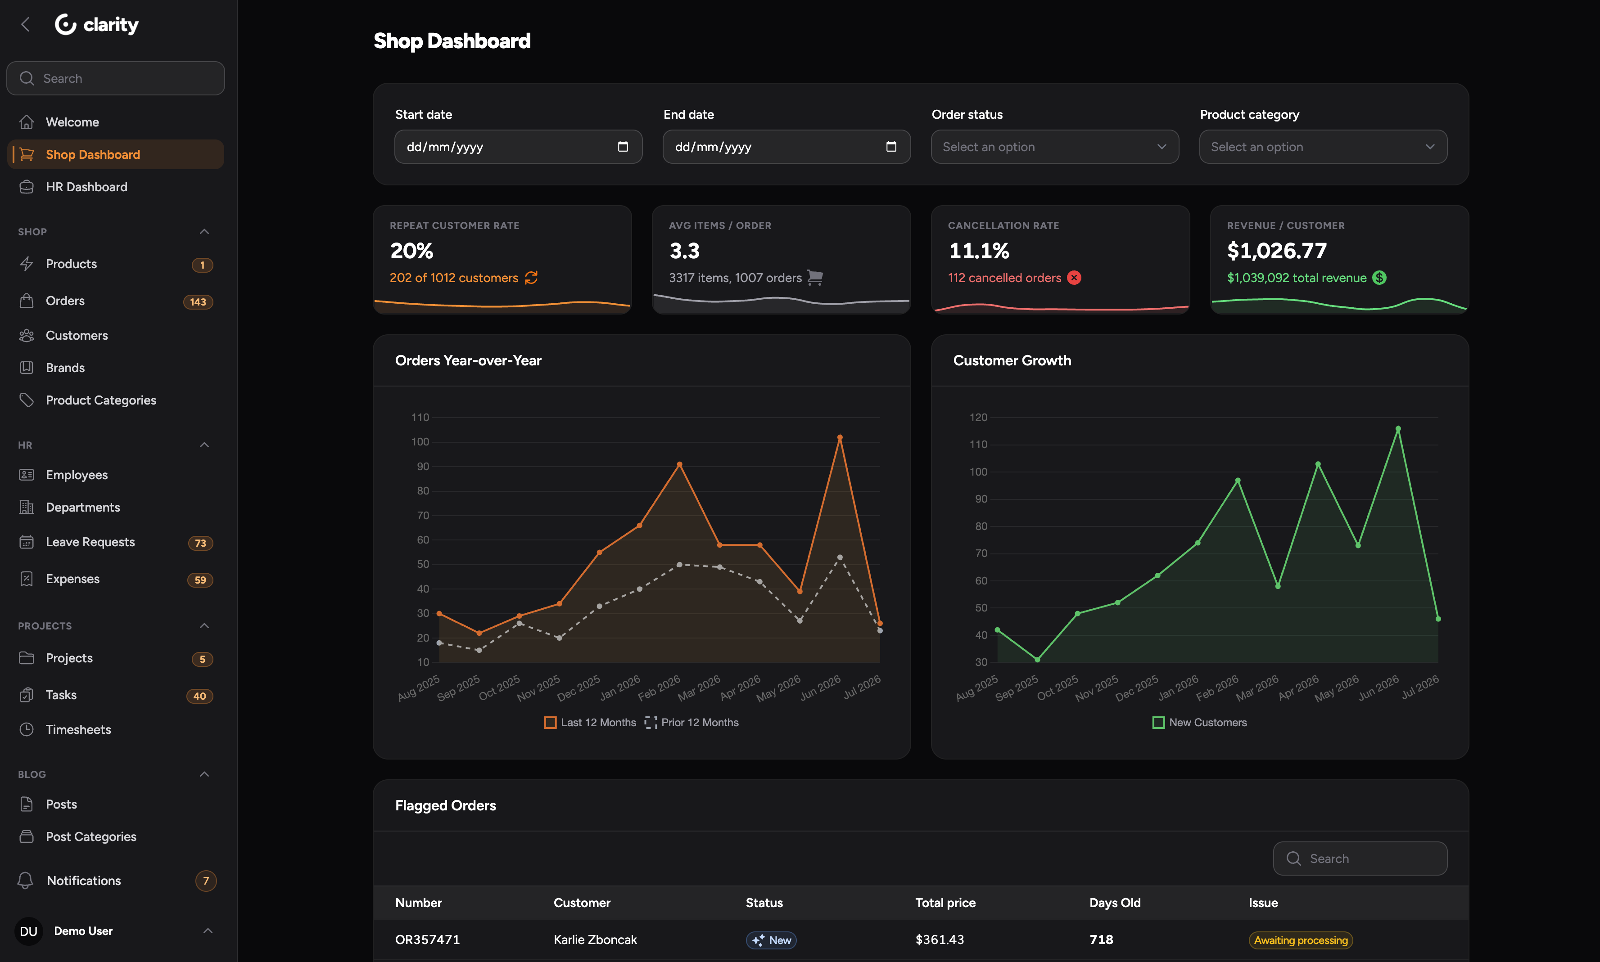Open the Order status dropdown
The height and width of the screenshot is (962, 1600).
(1054, 147)
